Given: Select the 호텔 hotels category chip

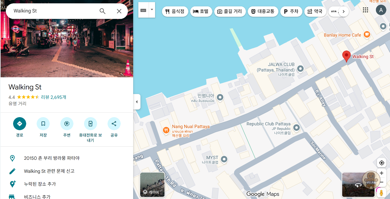Looking at the screenshot, I should (201, 12).
